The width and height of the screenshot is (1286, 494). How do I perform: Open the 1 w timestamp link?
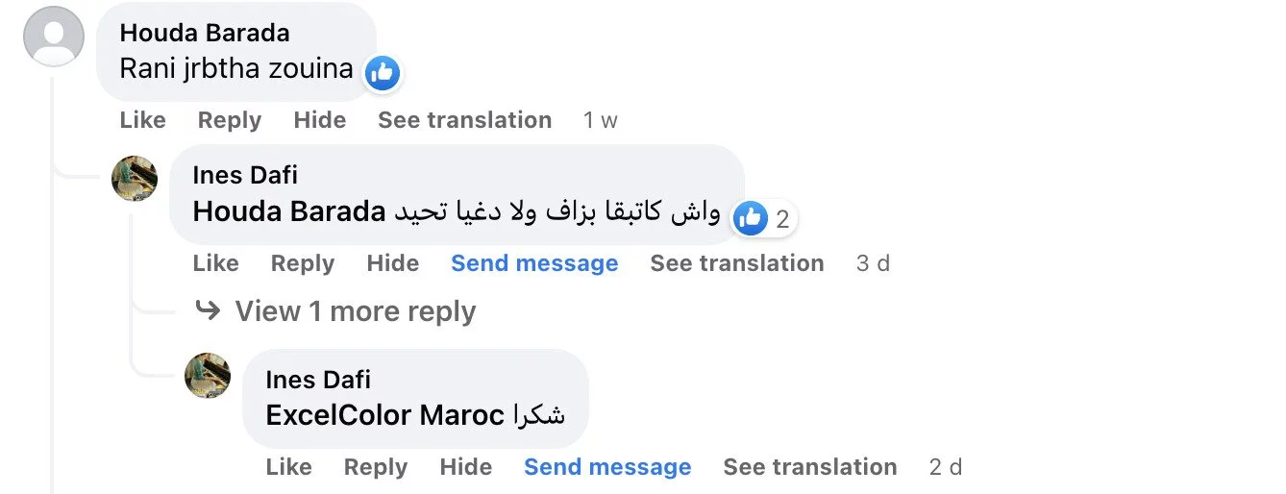click(600, 120)
